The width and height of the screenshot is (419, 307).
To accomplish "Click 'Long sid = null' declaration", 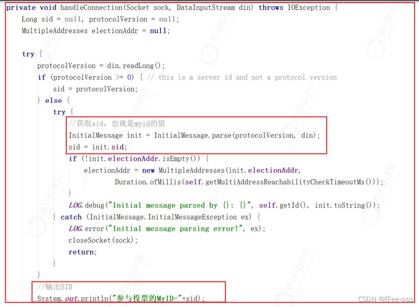I will pyautogui.click(x=51, y=19).
